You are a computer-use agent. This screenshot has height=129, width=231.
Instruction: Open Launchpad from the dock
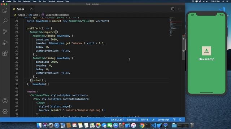click(x=51, y=125)
